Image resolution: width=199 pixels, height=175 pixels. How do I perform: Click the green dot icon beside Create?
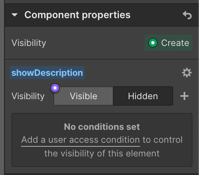(x=153, y=43)
